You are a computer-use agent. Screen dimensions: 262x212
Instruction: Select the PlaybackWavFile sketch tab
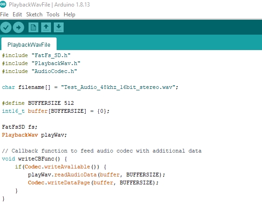[29, 44]
